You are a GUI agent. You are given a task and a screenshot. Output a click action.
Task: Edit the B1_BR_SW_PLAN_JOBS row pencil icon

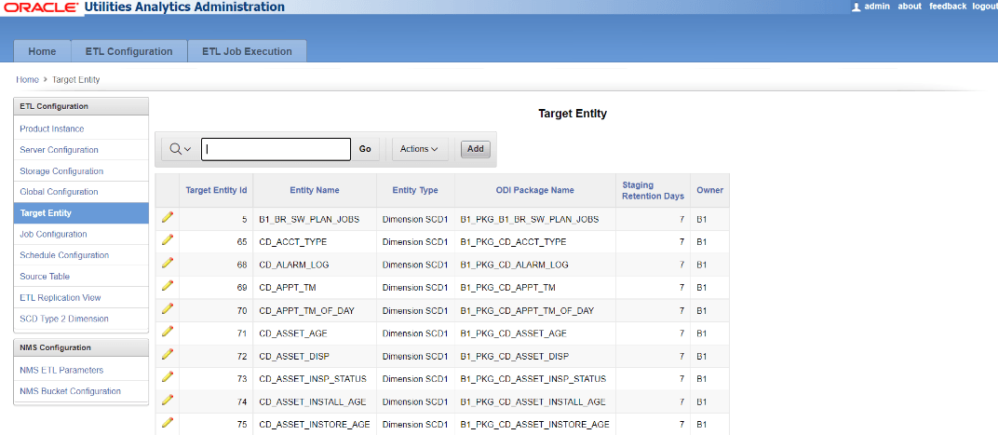click(x=168, y=217)
